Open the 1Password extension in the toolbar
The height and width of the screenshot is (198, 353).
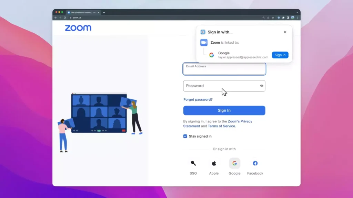(279, 18)
